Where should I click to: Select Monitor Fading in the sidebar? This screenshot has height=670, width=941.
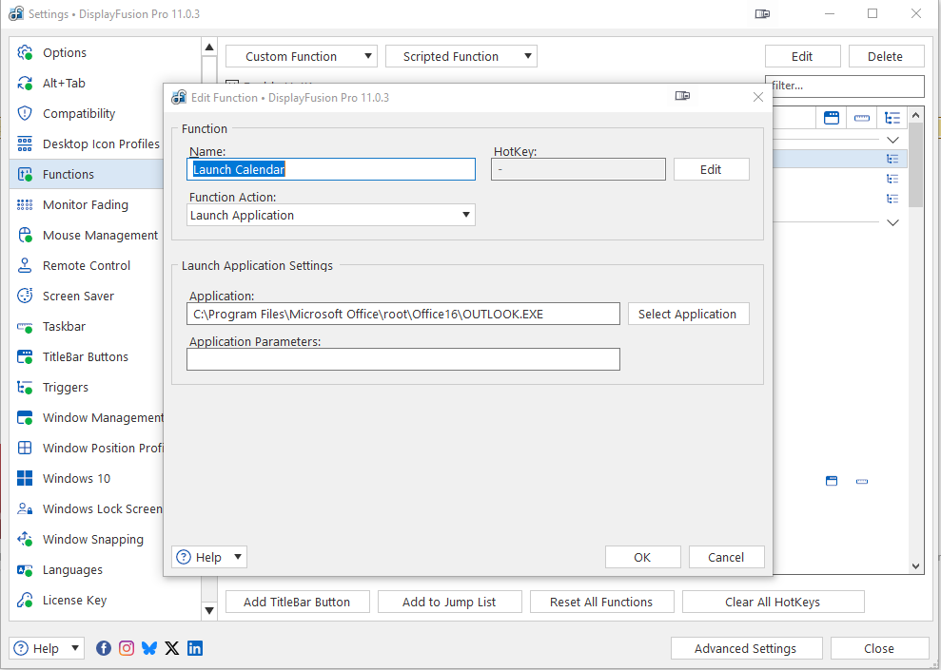[x=85, y=204]
